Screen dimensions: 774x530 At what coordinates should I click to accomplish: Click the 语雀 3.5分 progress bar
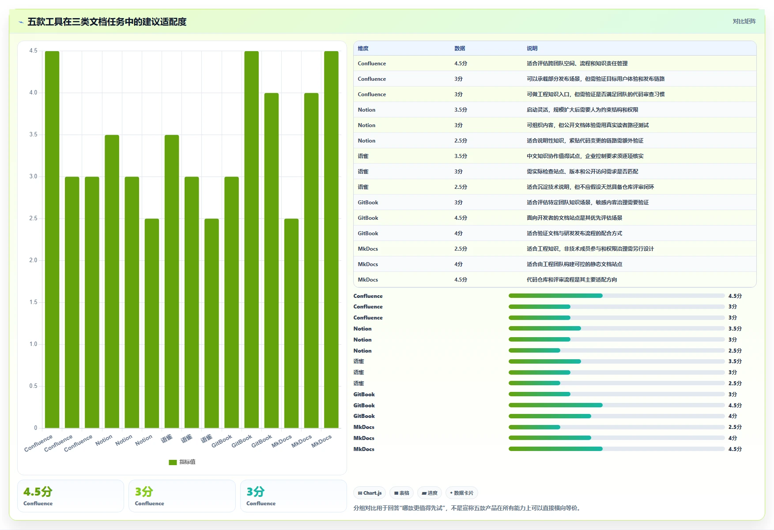tap(616, 361)
